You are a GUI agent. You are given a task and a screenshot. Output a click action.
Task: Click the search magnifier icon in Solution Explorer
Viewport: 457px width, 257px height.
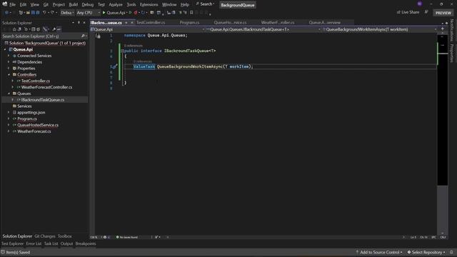pos(83,36)
